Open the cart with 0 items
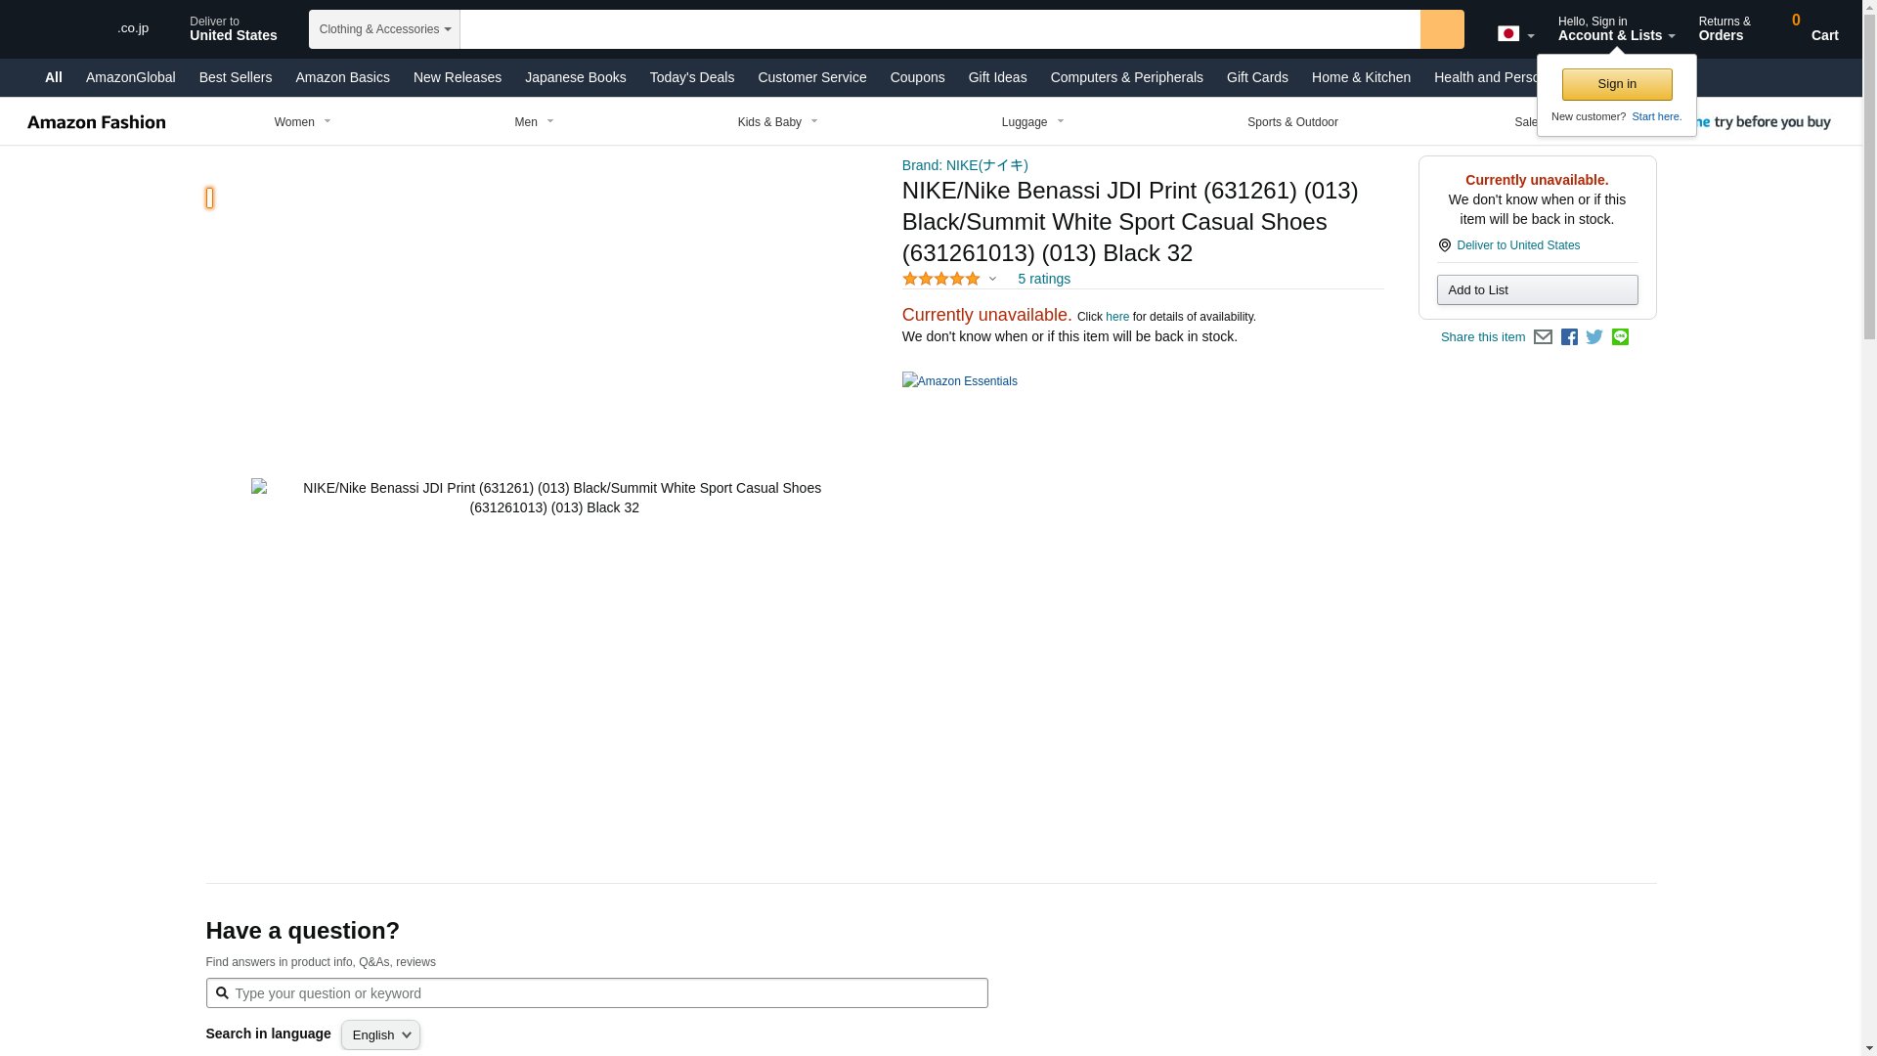Image resolution: width=1877 pixels, height=1056 pixels. pos(1812,28)
